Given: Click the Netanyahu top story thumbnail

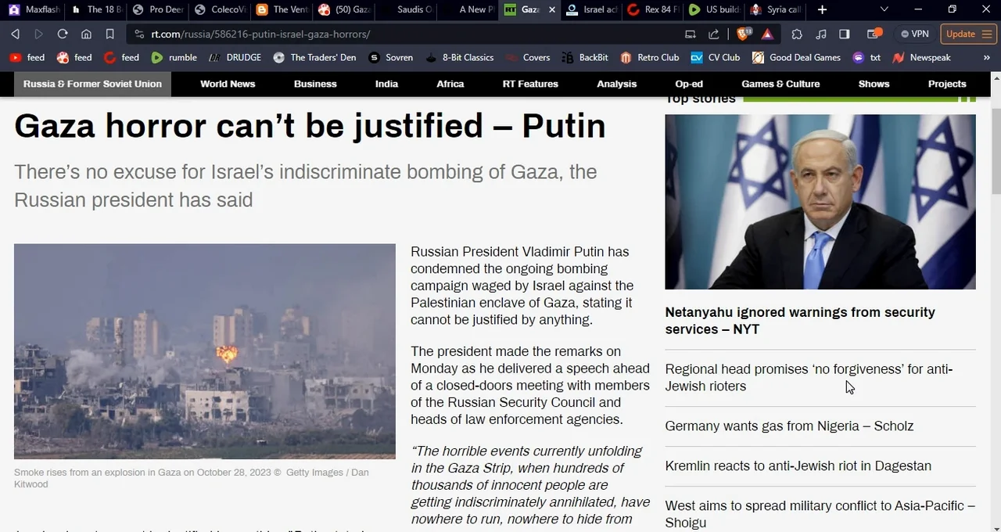Looking at the screenshot, I should coord(820,202).
